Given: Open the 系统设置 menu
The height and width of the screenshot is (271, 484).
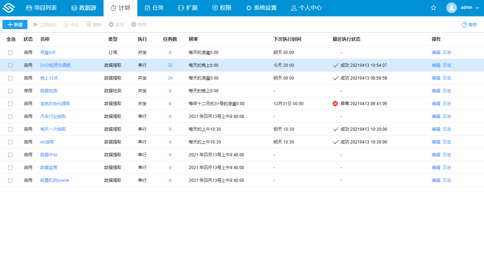Looking at the screenshot, I should coord(261,7).
